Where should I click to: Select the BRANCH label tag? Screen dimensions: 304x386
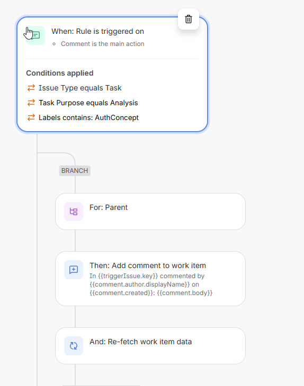[75, 171]
